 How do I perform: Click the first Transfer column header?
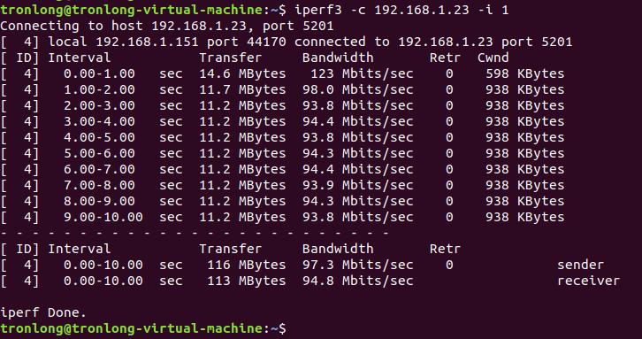(x=231, y=58)
